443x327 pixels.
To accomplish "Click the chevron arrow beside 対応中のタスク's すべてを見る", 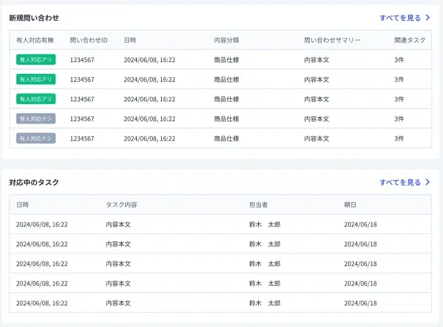I will click(427, 182).
